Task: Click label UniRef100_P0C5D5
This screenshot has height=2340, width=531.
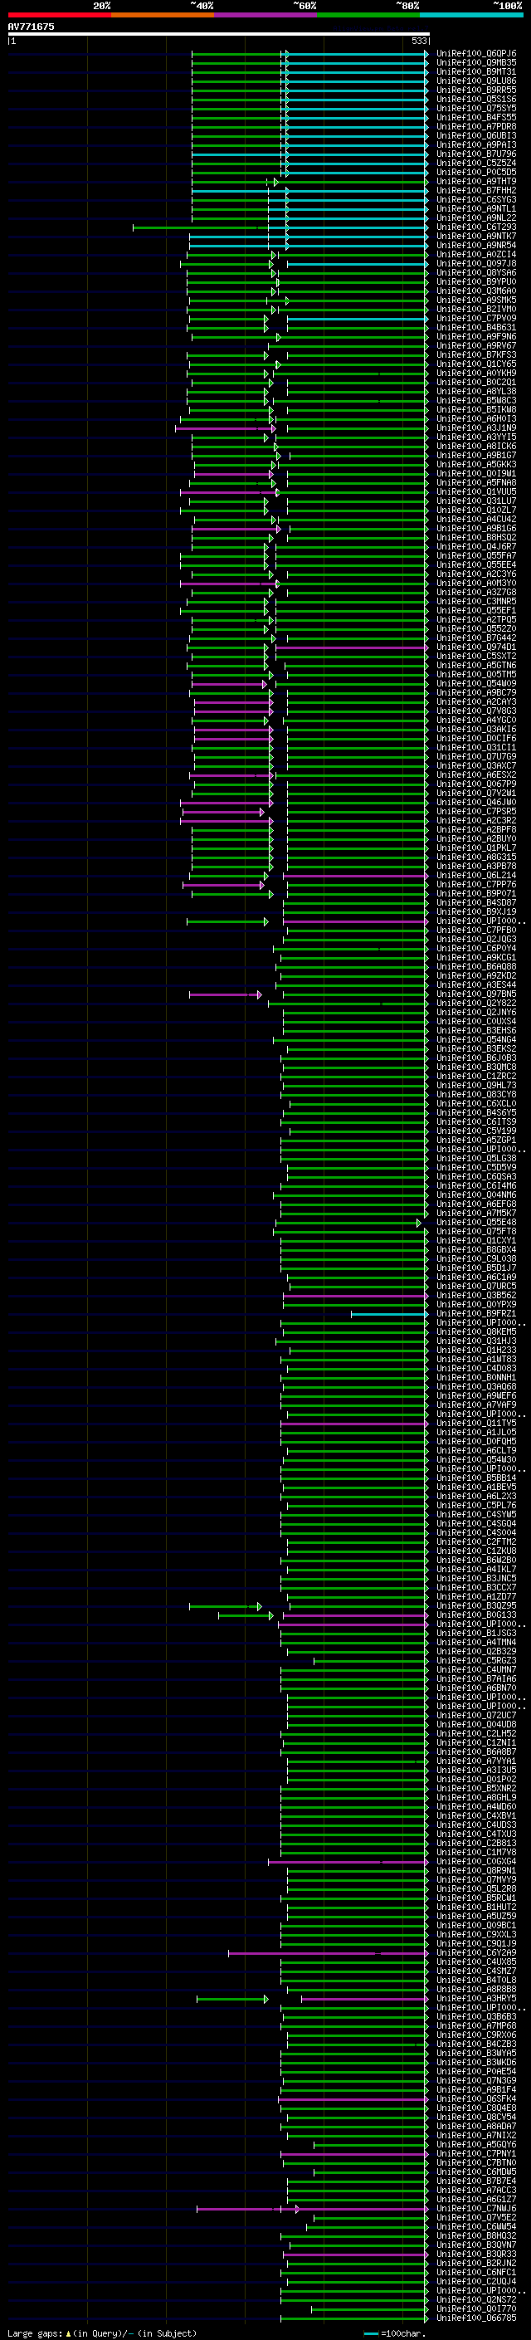Action: (x=476, y=173)
